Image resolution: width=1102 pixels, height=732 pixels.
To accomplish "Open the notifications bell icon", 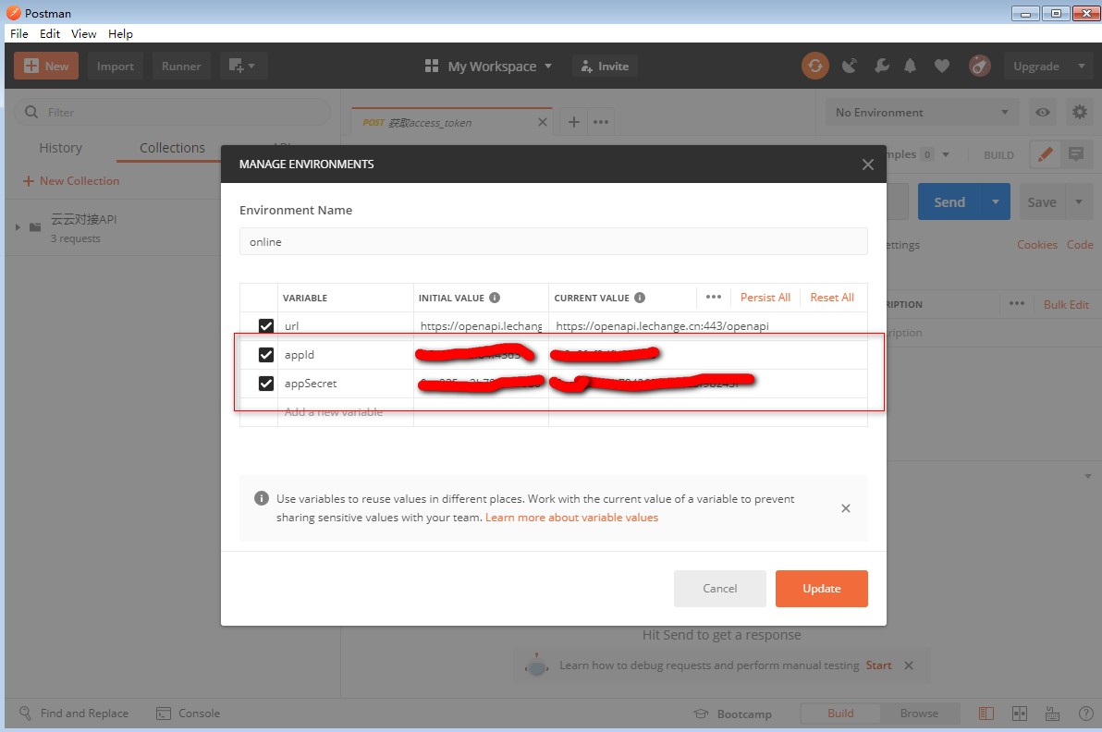I will tap(911, 66).
